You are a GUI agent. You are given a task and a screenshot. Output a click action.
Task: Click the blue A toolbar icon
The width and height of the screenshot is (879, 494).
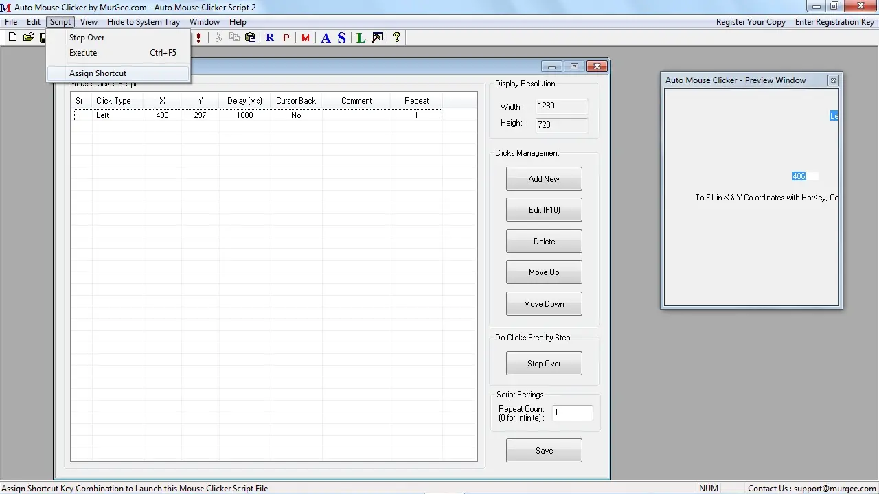coord(326,38)
